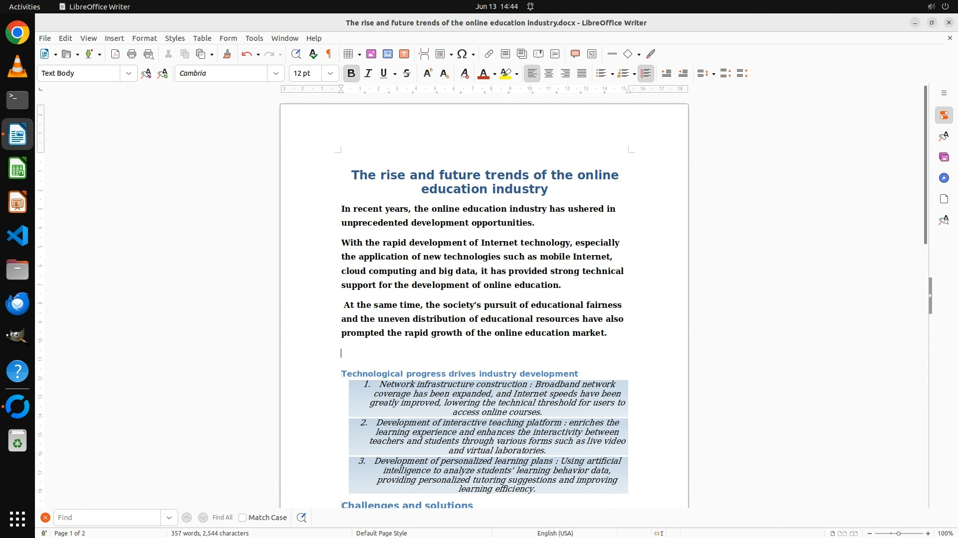Click the zoom slider in status bar
Viewport: 958px width, 538px height.
(x=899, y=533)
